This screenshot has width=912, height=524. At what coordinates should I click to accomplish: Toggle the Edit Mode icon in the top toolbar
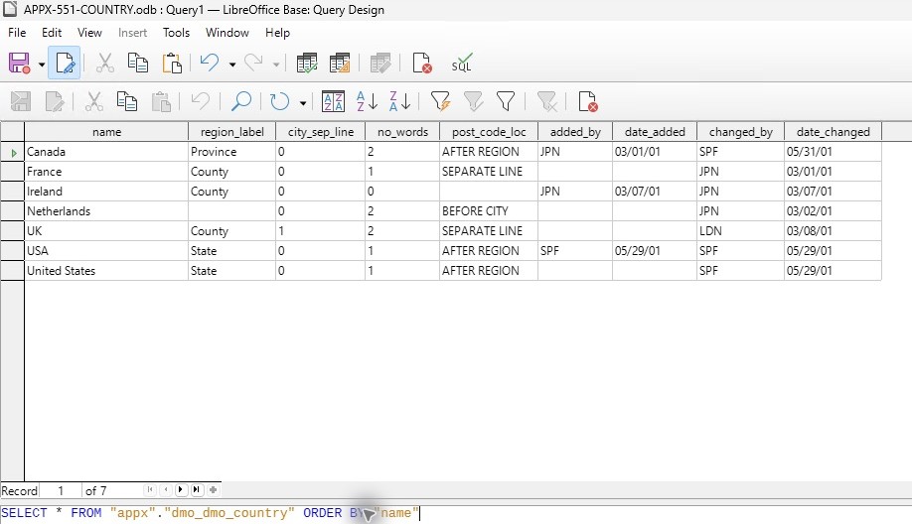click(x=64, y=63)
